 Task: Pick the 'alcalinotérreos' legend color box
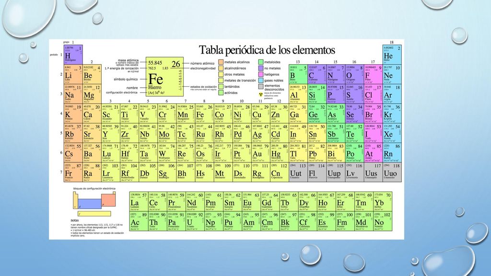[221, 68]
